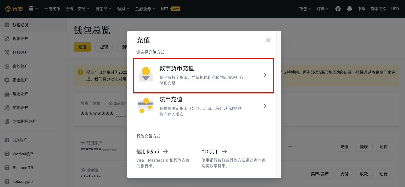Click the WazirX帐户 sidebar icon
The height and width of the screenshot is (187, 405).
7,154
